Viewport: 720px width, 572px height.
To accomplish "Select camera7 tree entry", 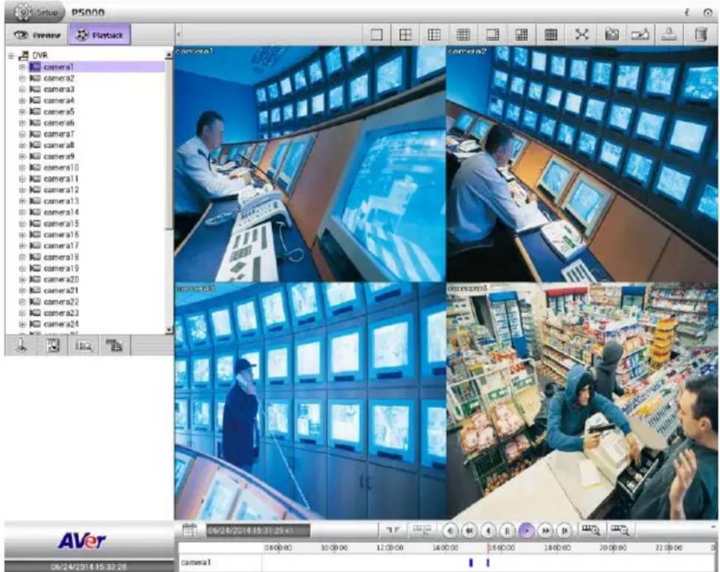I will [59, 134].
